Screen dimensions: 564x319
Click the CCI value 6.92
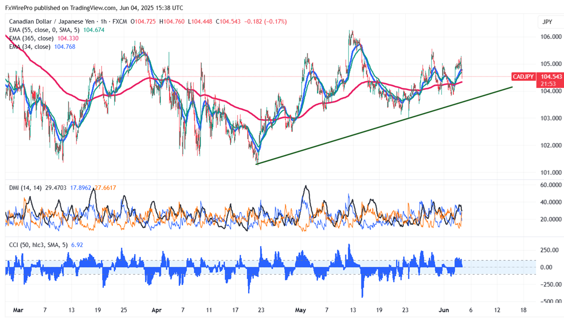(x=77, y=244)
